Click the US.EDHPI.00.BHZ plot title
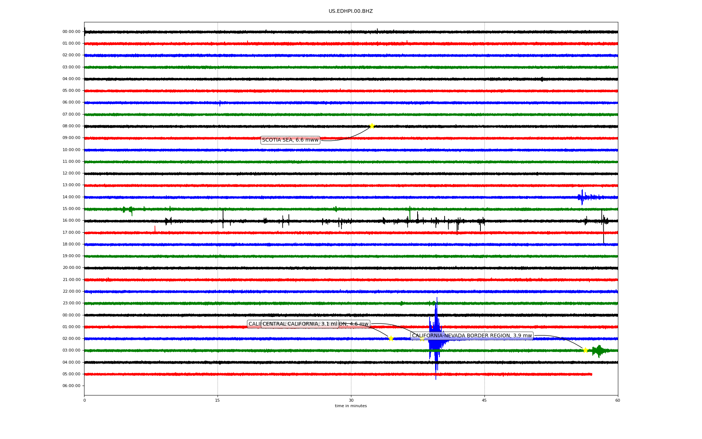The width and height of the screenshot is (702, 439). tap(351, 11)
